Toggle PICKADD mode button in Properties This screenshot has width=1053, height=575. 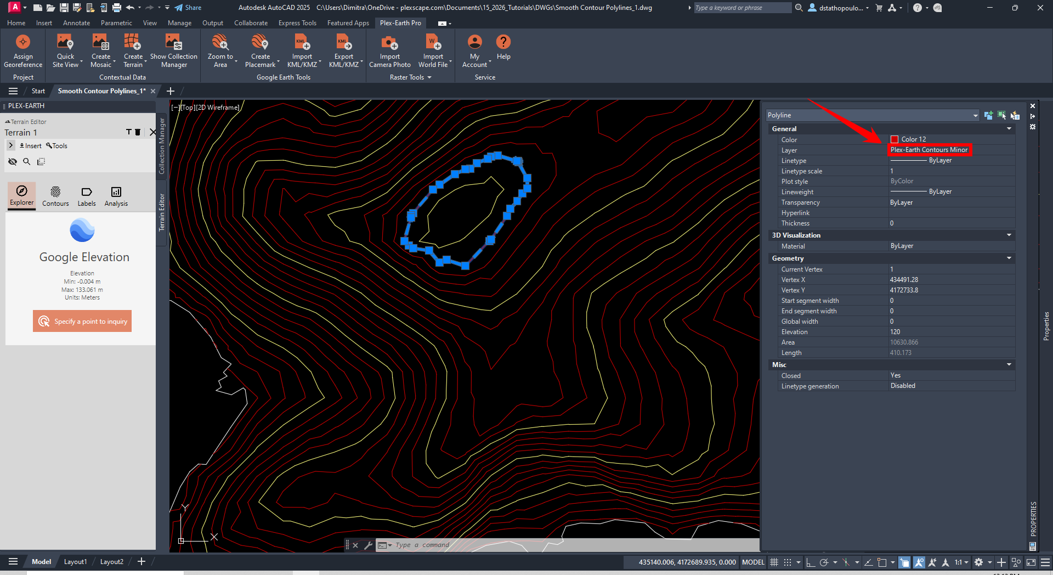click(988, 115)
